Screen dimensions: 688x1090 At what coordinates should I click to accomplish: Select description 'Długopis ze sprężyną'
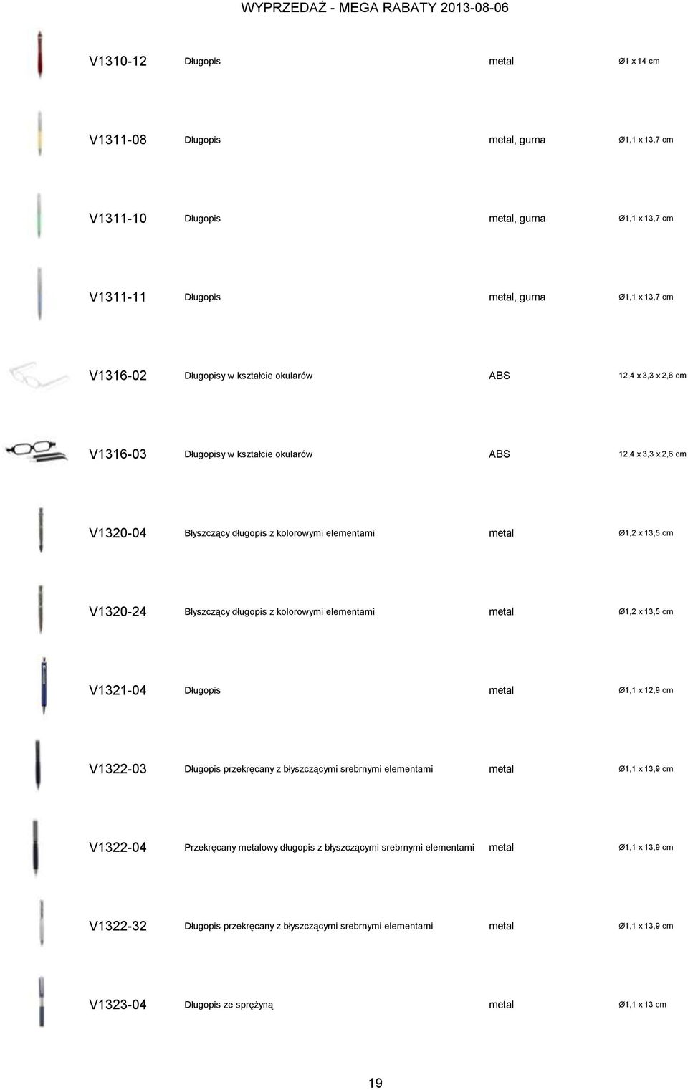pyautogui.click(x=229, y=1005)
